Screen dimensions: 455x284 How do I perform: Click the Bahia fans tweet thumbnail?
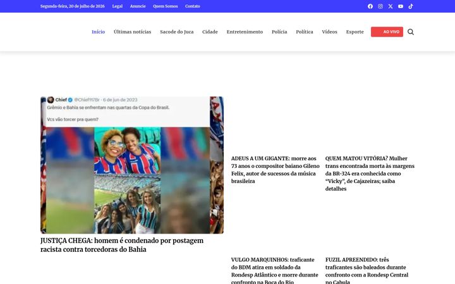132,165
